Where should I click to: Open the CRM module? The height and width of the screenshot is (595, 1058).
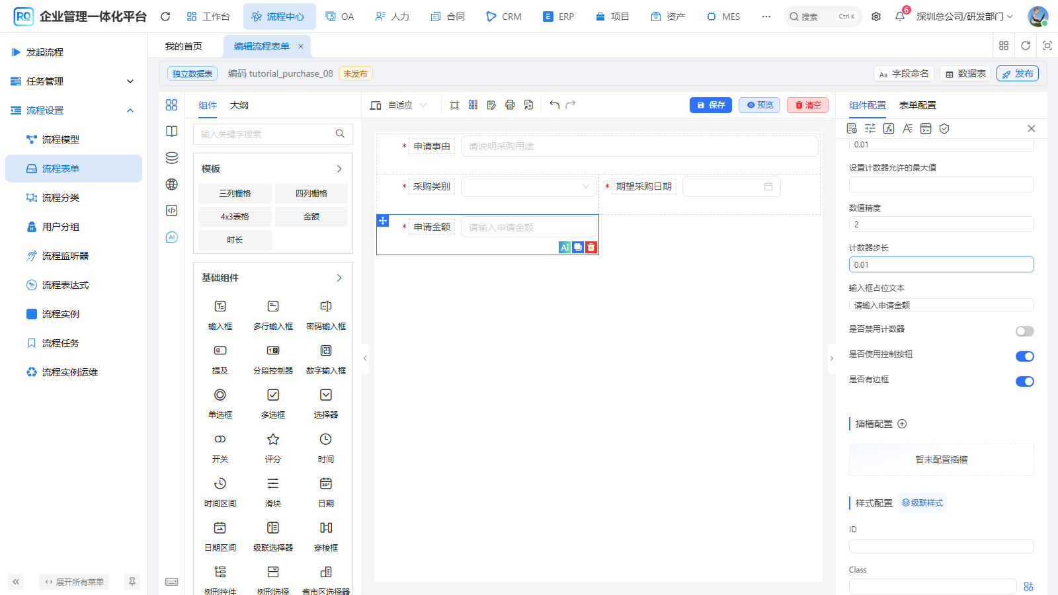coord(504,17)
